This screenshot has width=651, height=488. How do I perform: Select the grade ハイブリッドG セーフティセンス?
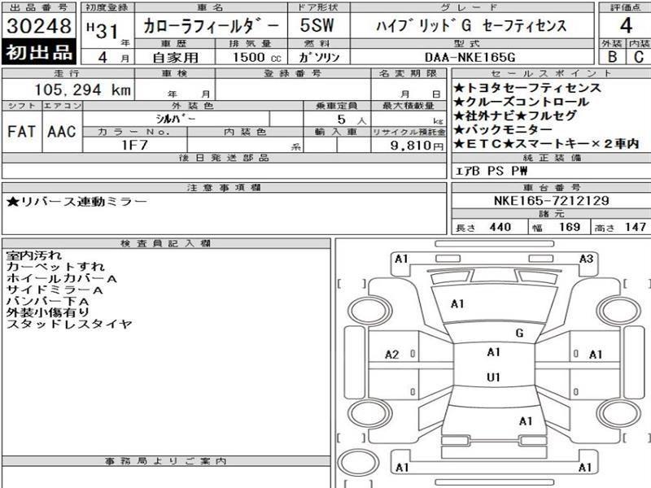tap(471, 26)
